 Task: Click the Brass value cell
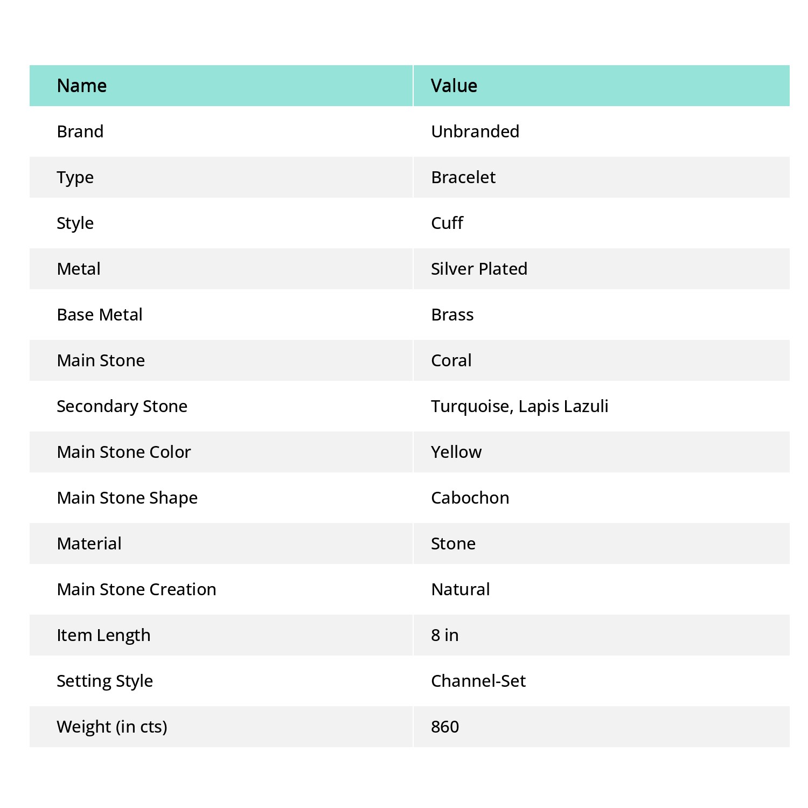point(452,315)
